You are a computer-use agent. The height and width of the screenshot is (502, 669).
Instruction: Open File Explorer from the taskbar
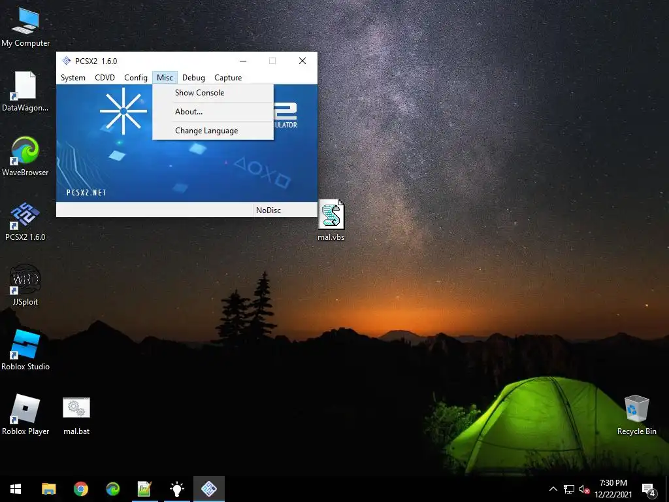[x=48, y=489]
